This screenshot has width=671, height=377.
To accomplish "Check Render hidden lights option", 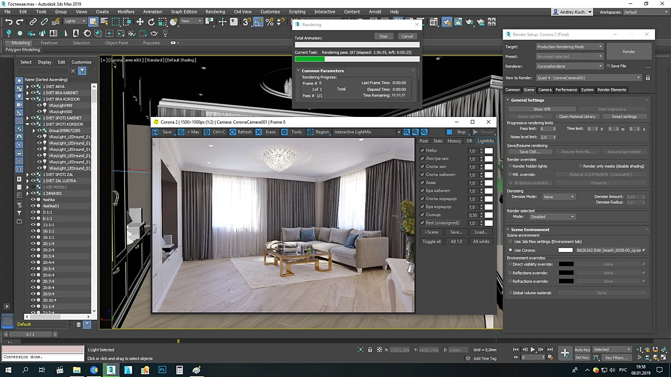I will pos(510,166).
